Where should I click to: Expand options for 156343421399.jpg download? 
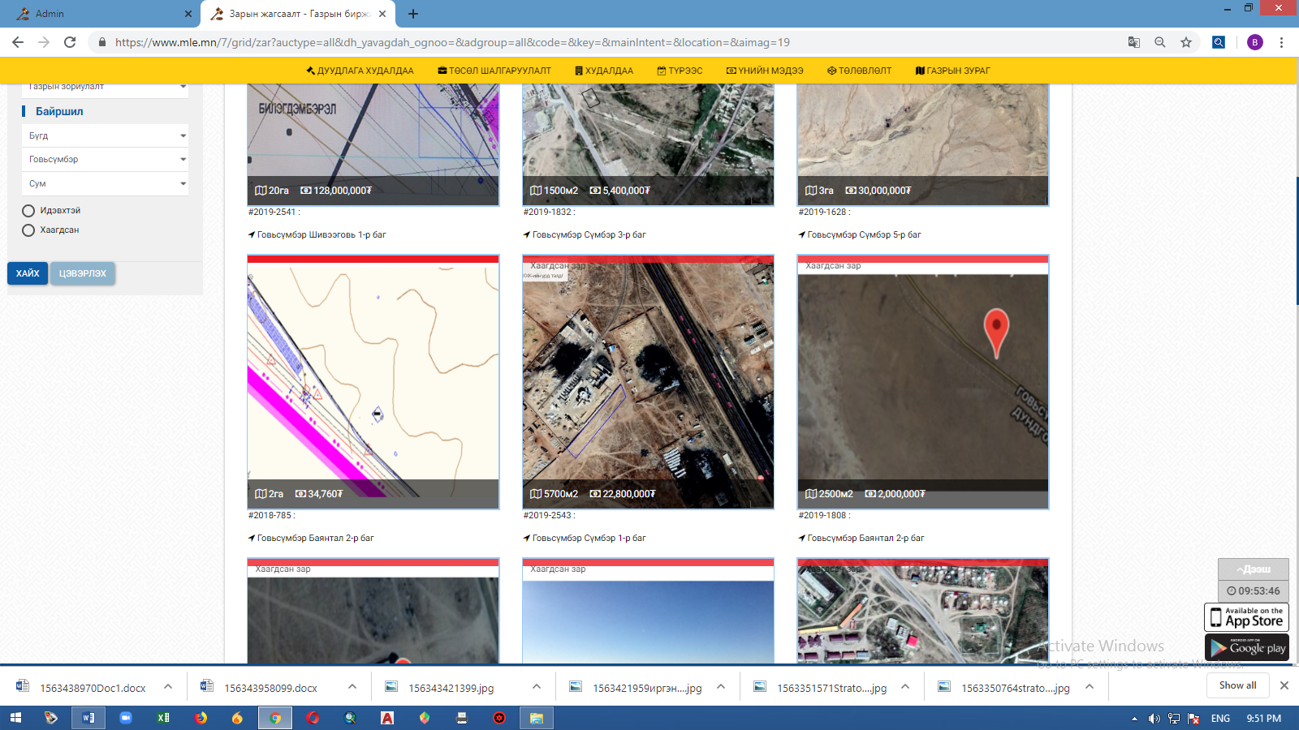click(537, 687)
